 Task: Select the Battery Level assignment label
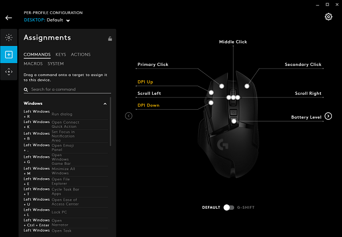306,117
